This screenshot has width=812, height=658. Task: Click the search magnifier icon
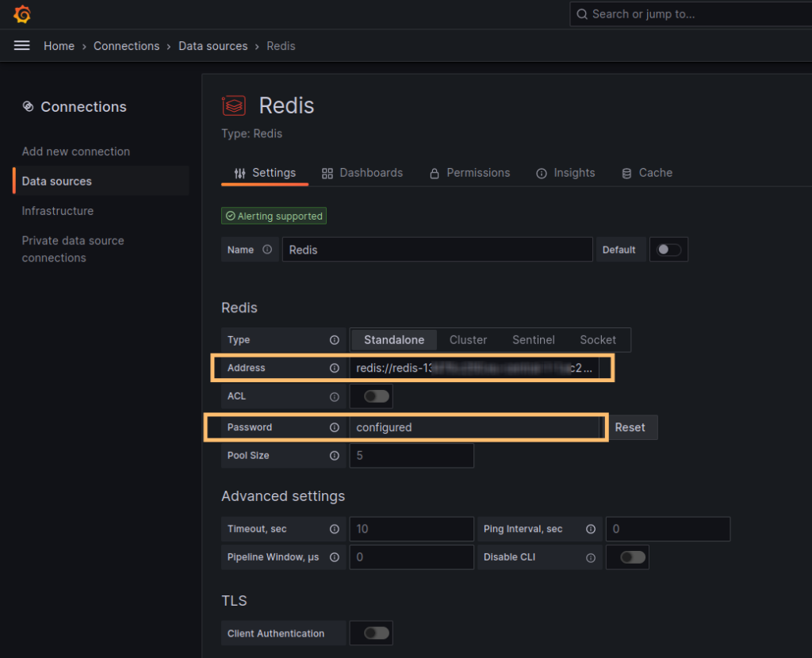tap(582, 14)
